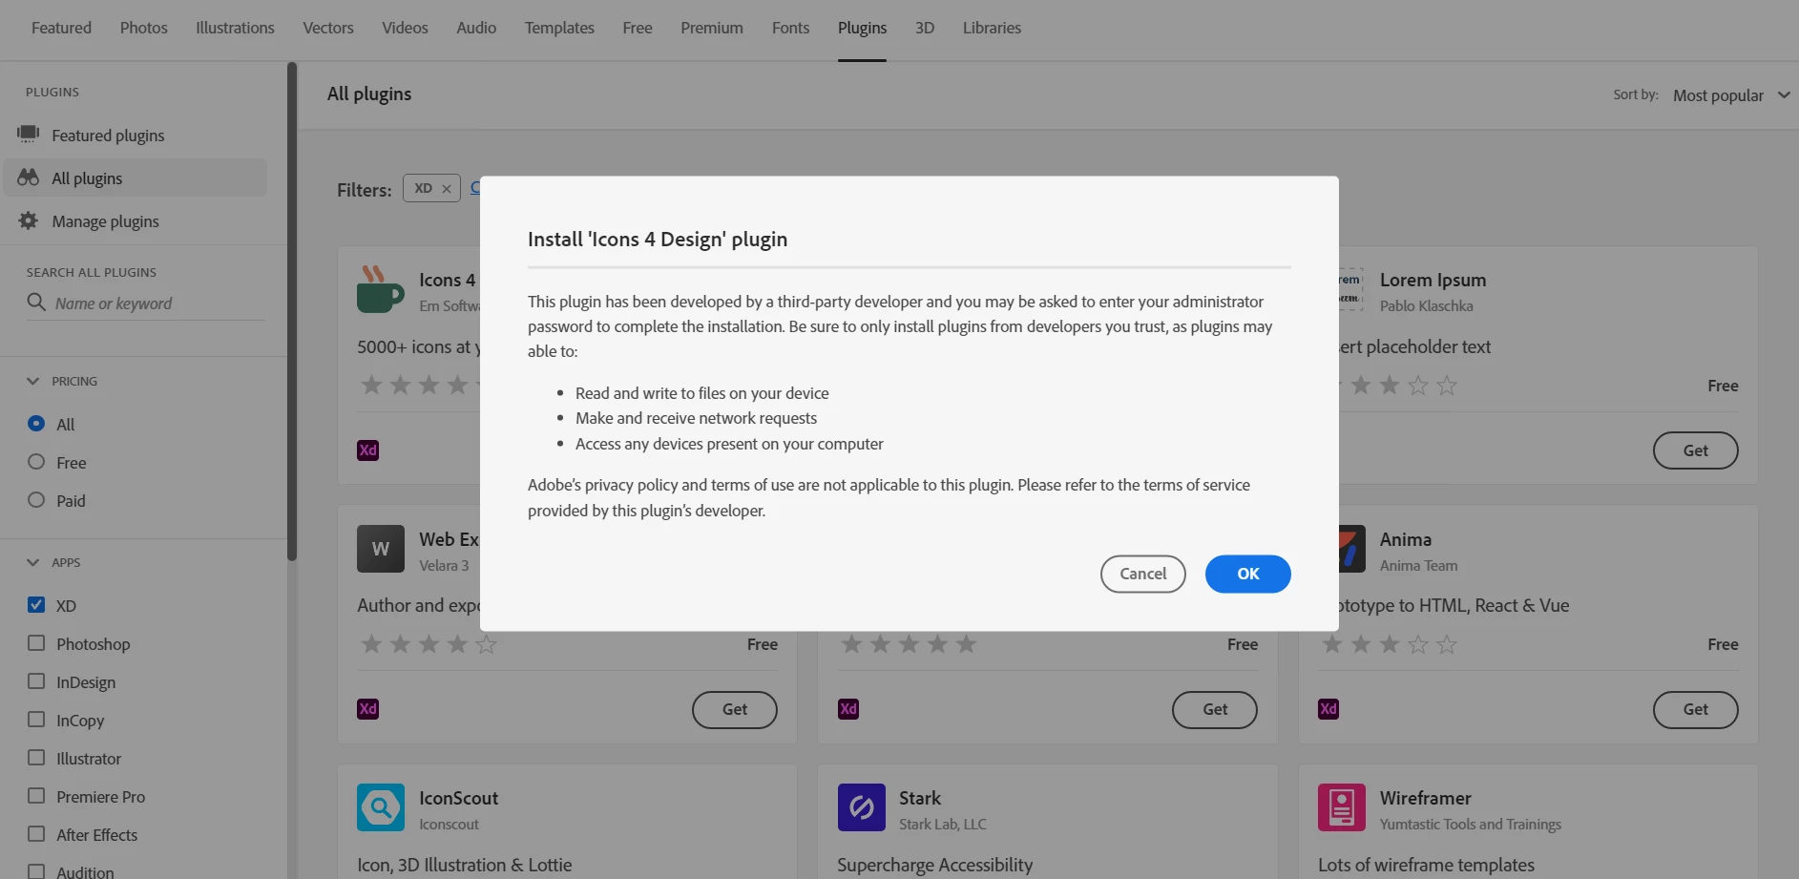
Task: Get the Lorem Ipsum plugin
Action: pos(1695,450)
